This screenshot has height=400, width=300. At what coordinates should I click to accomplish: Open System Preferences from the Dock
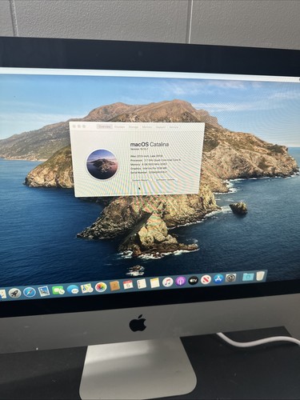click(x=231, y=278)
